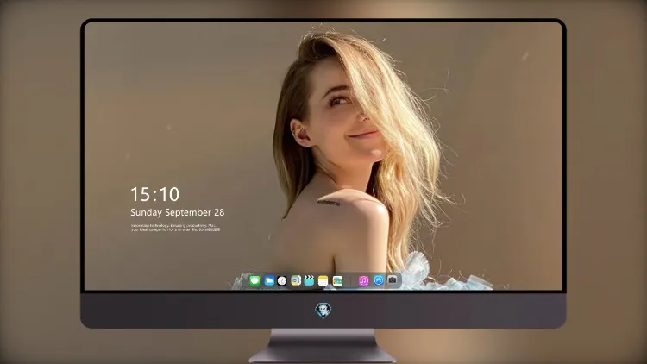Open the Clock app in dock

pyautogui.click(x=282, y=280)
